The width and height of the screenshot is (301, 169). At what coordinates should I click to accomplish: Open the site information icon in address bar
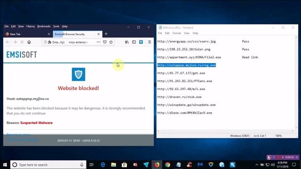pos(45,42)
